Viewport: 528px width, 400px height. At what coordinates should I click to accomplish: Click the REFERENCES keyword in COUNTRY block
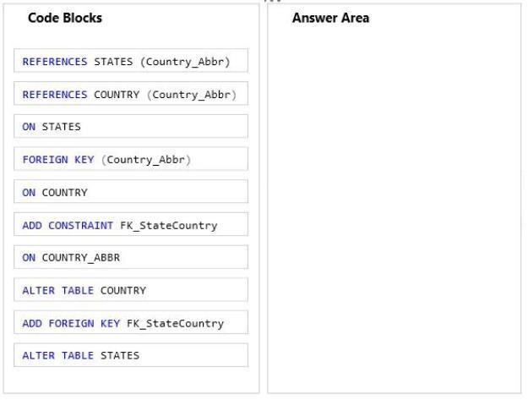55,95
